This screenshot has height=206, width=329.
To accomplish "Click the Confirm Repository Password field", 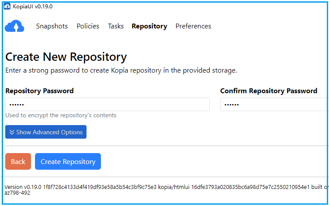I will [274, 105].
